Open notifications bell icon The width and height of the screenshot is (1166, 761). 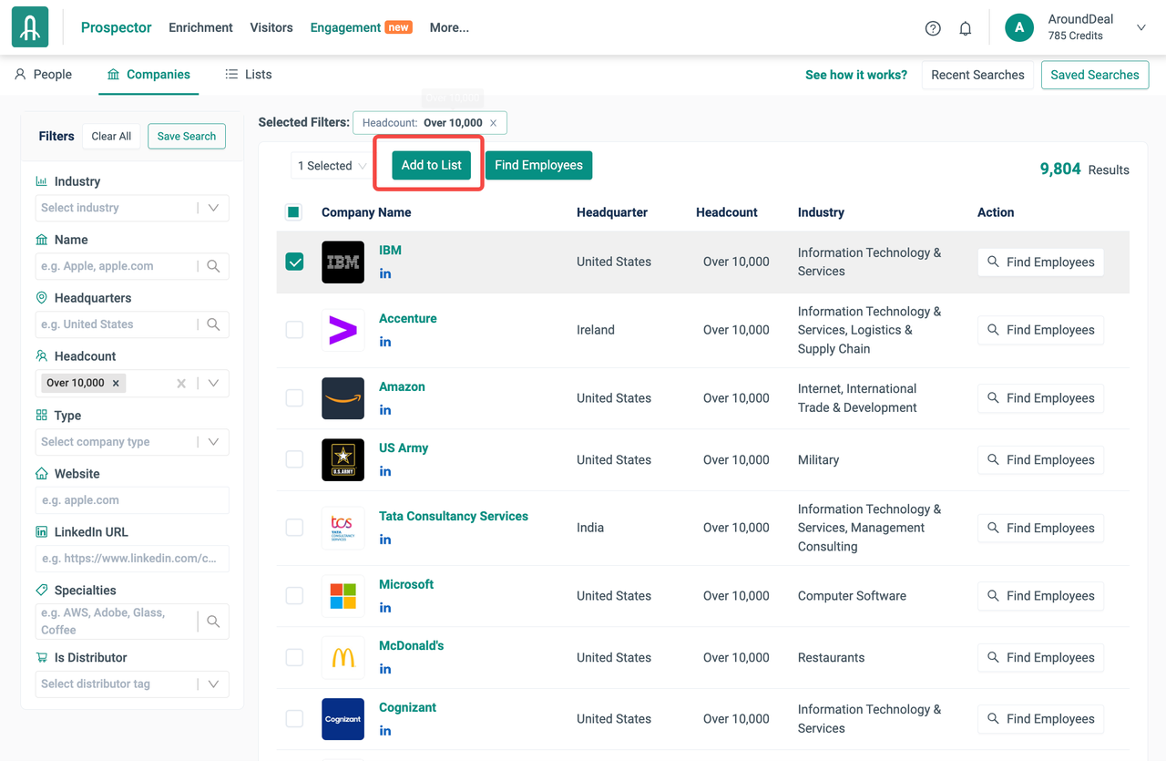coord(966,28)
